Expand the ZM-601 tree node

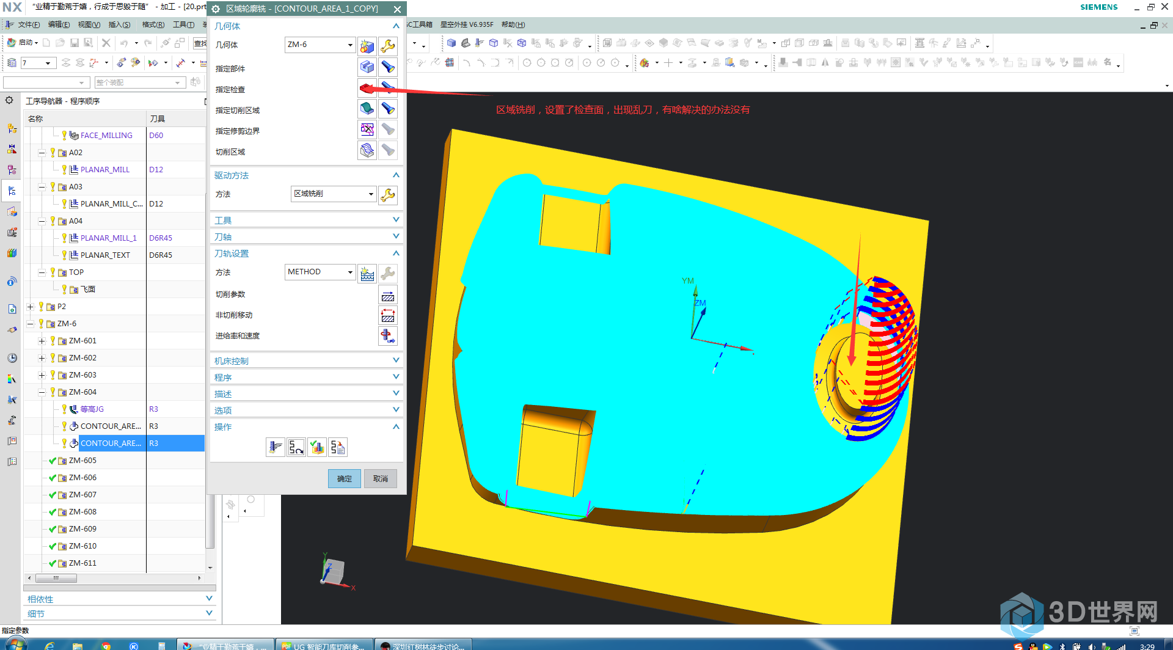(x=42, y=341)
